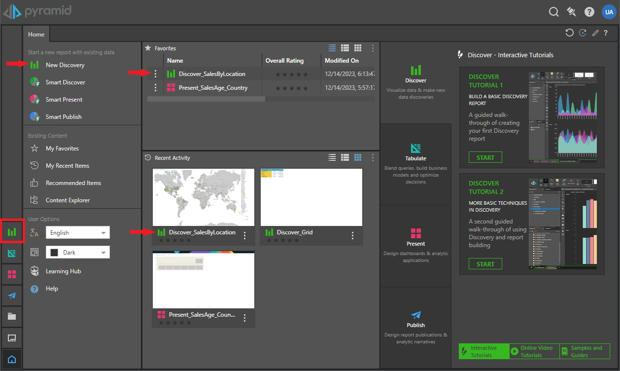620x371 pixels.
Task: Select the Discover tile
Action: click(x=416, y=82)
